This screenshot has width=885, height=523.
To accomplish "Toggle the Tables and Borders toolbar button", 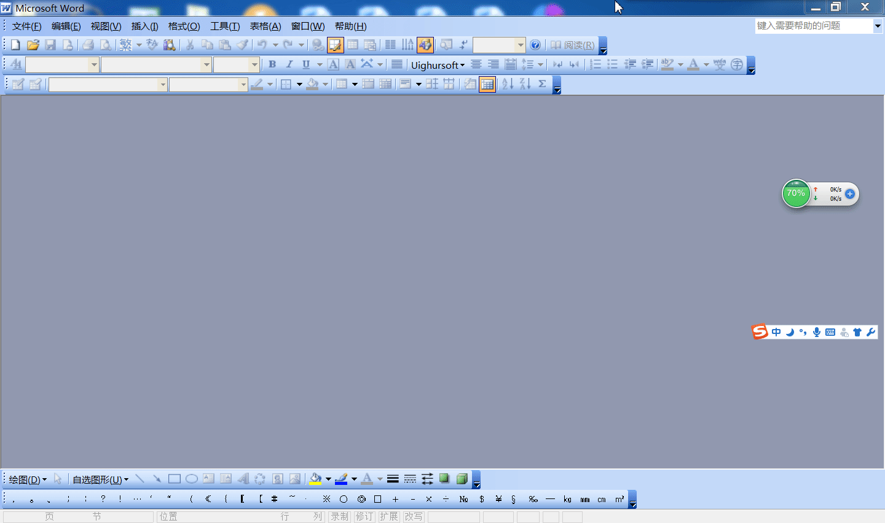I will (335, 45).
